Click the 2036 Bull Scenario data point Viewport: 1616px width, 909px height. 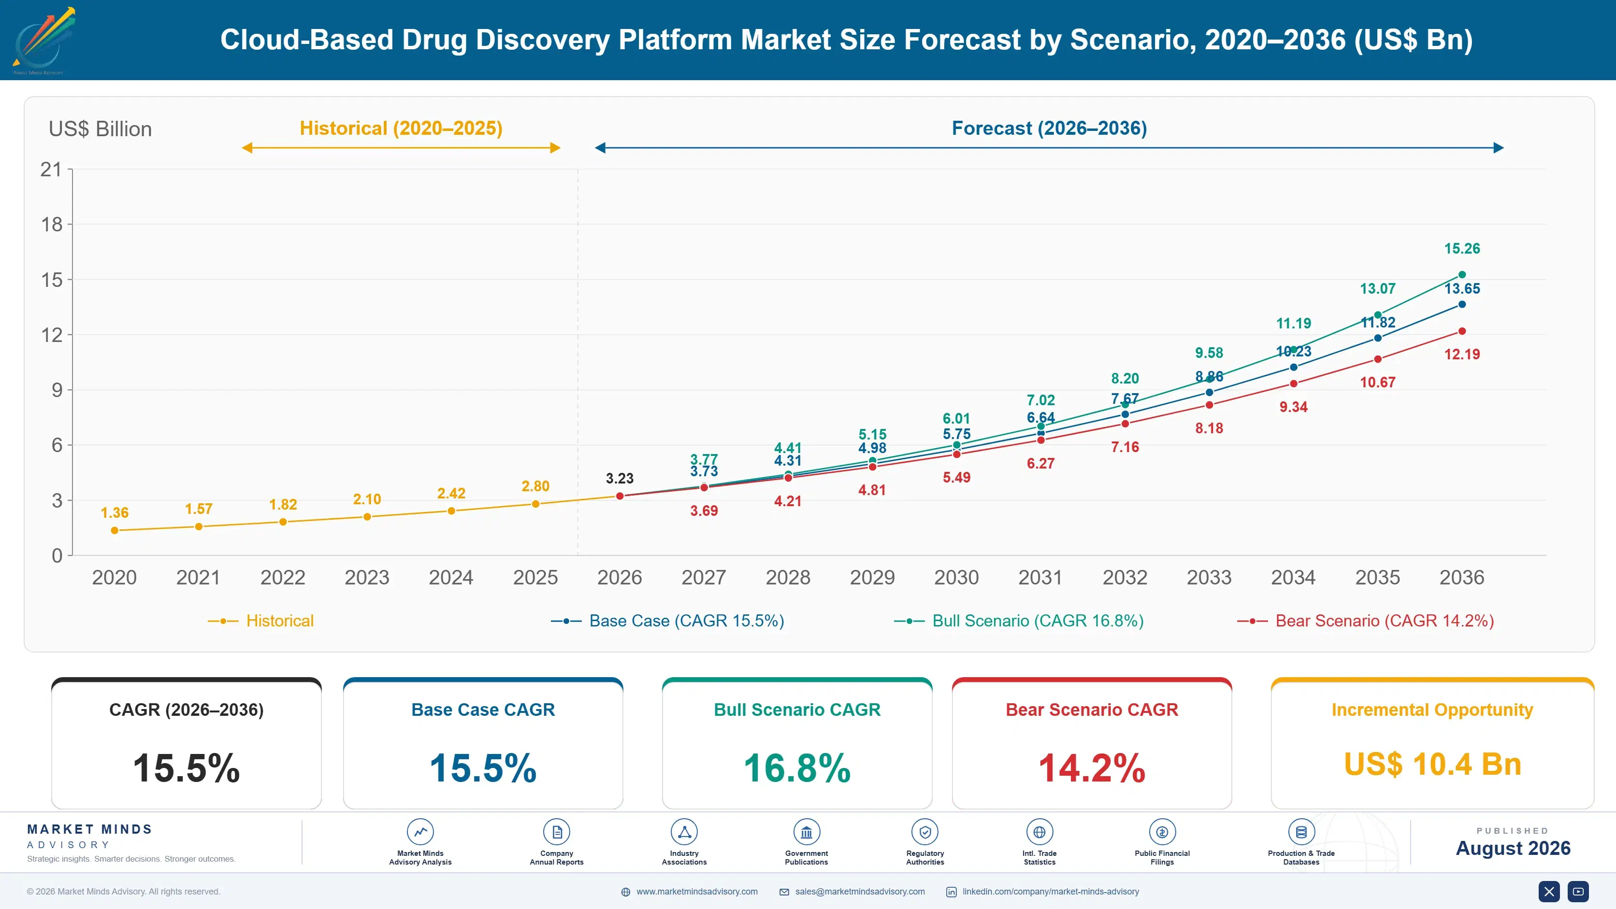click(x=1462, y=274)
